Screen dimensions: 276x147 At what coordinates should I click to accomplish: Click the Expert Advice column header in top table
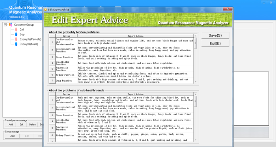coord(135,36)
